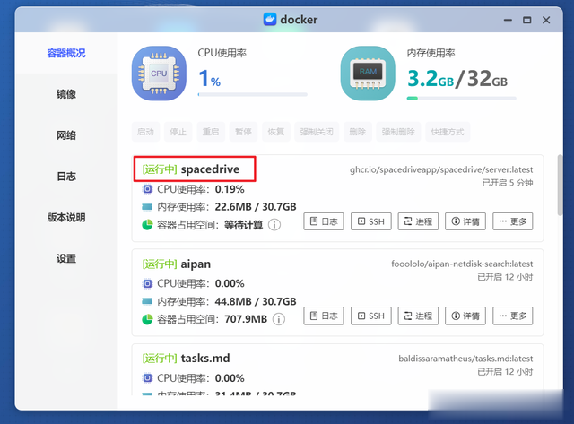
Task: Click tasks.md CPU usage chip icon
Action: [147, 378]
